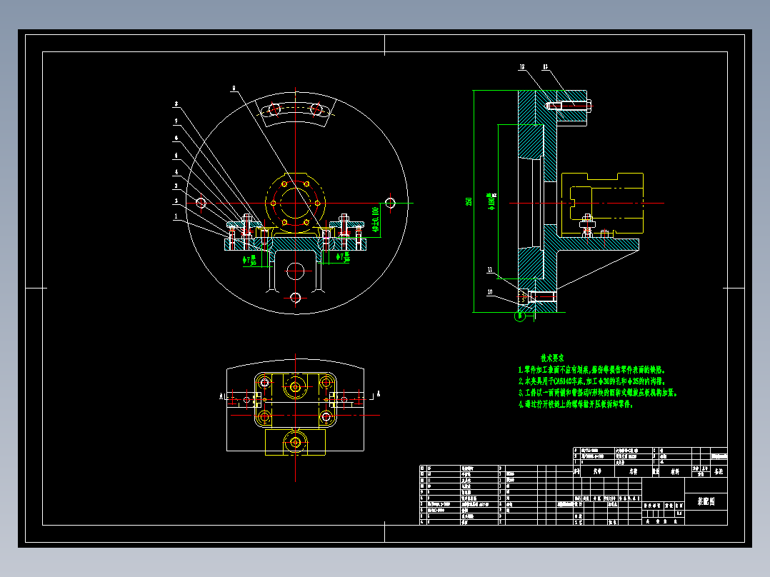Select technical requirement line 3 text
Viewport: 770px width, 577px height.
click(598, 393)
